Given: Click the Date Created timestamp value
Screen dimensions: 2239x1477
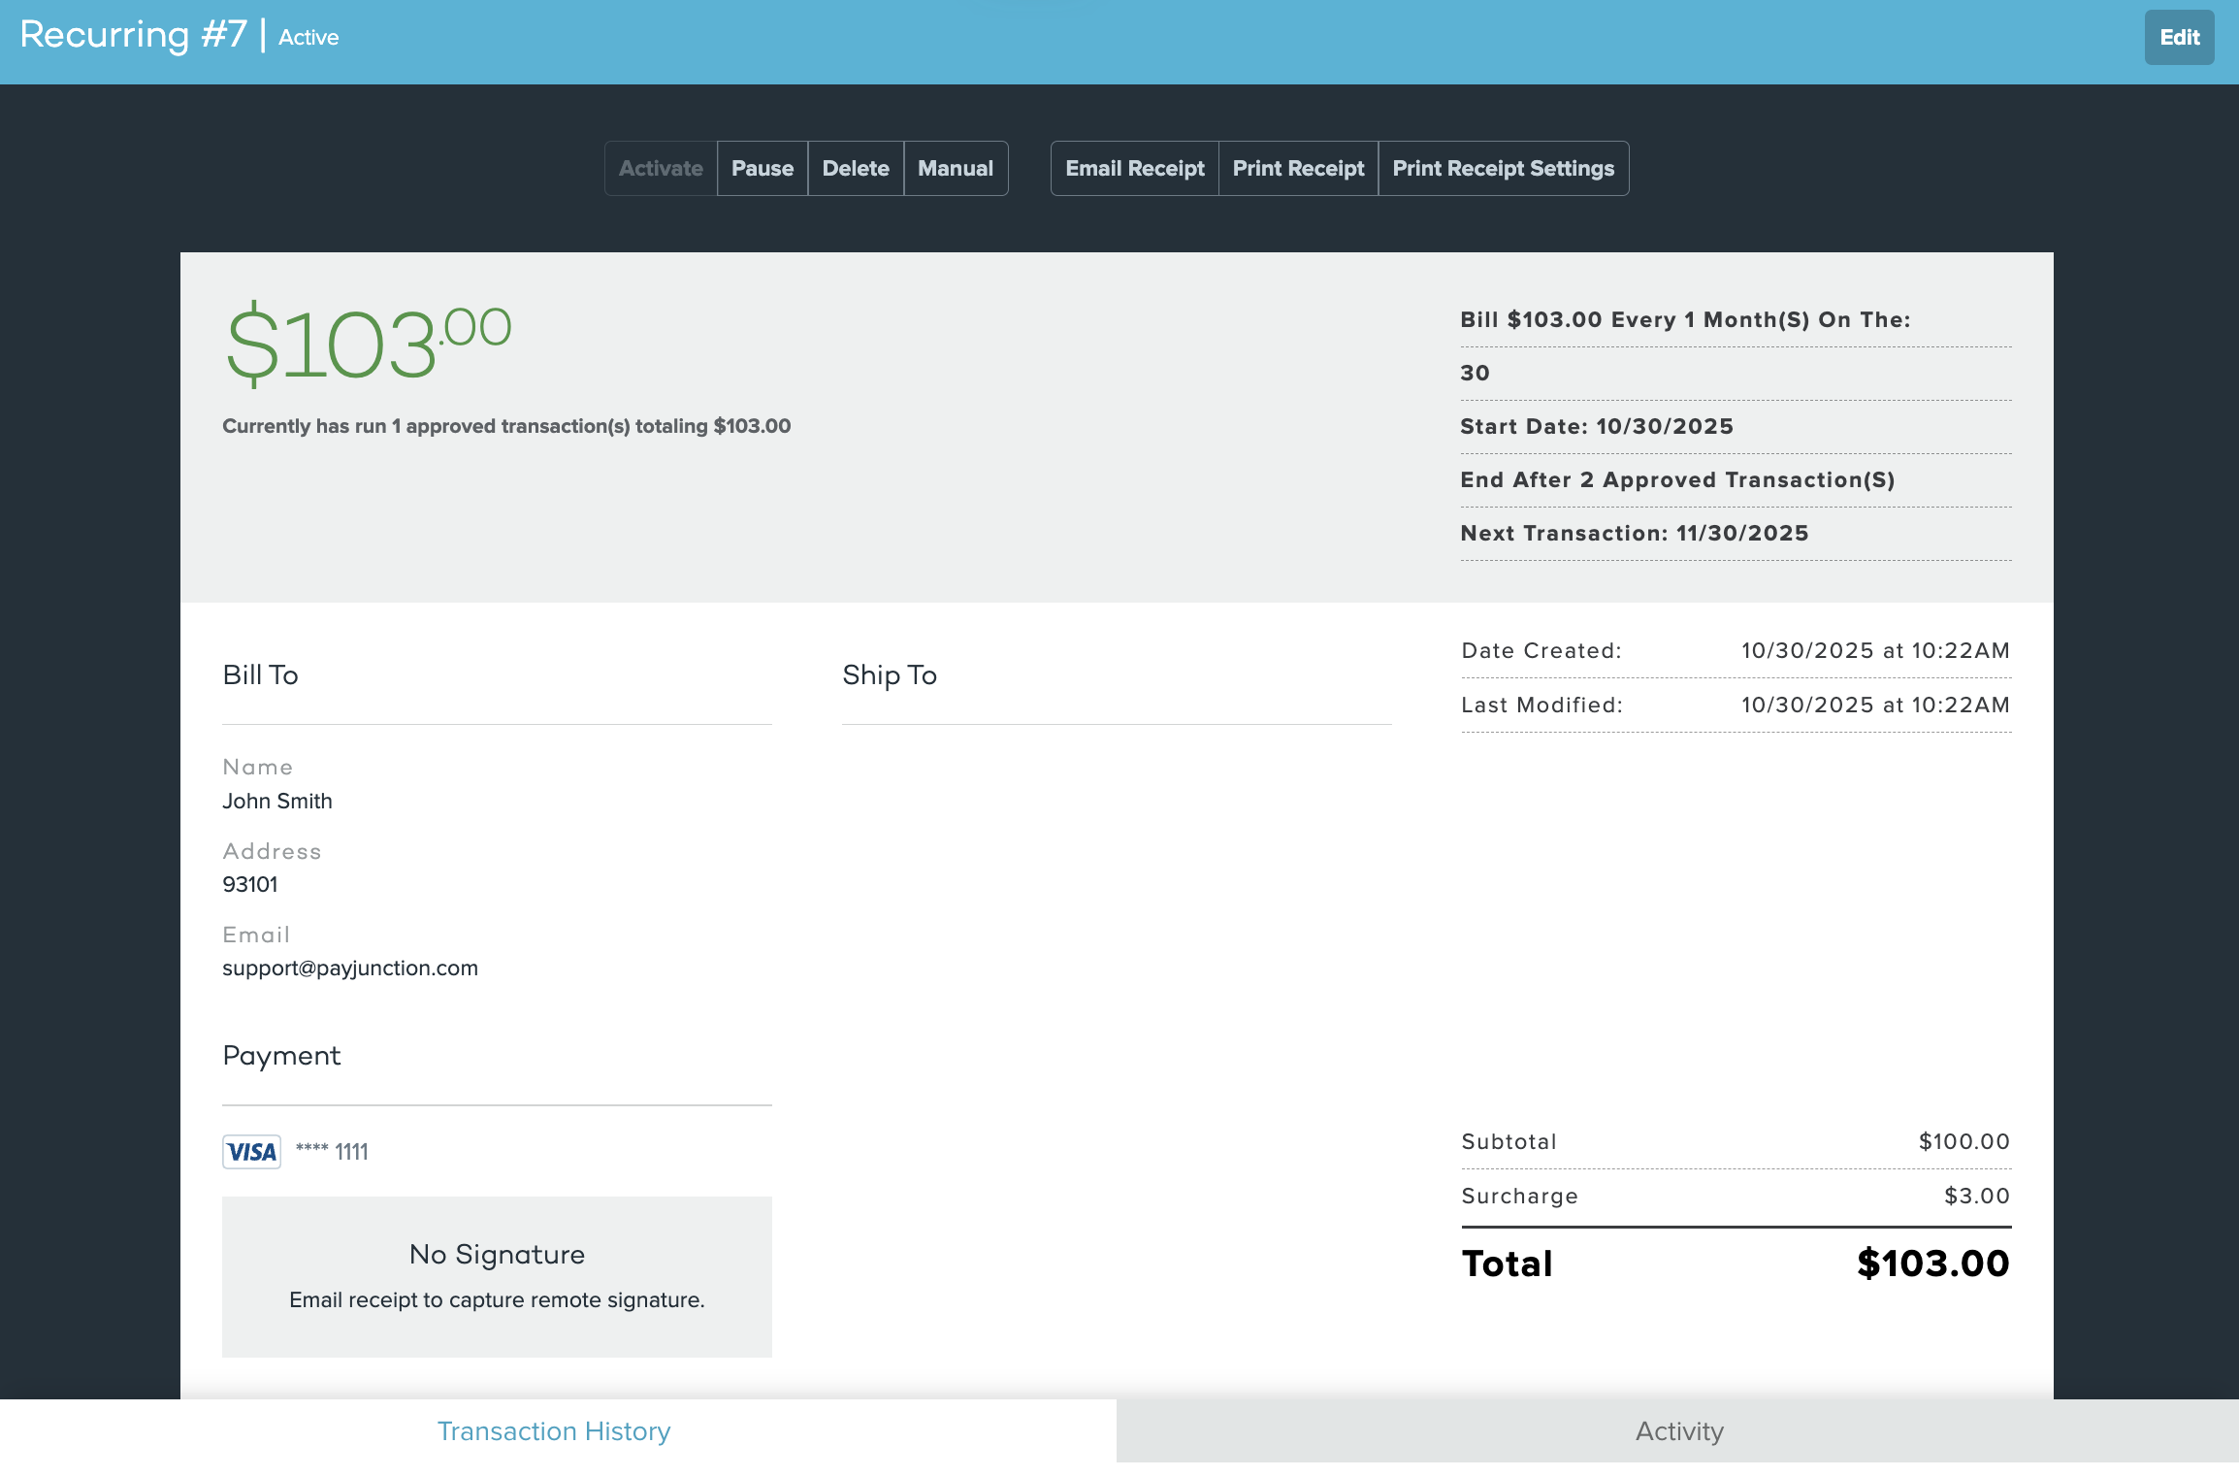Looking at the screenshot, I should [1875, 651].
